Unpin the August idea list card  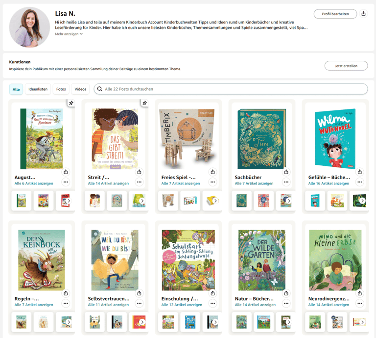(x=71, y=103)
